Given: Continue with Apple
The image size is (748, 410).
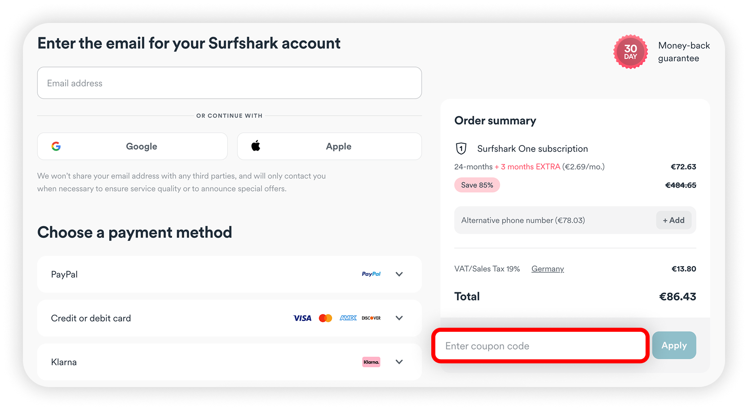Looking at the screenshot, I should click(329, 146).
